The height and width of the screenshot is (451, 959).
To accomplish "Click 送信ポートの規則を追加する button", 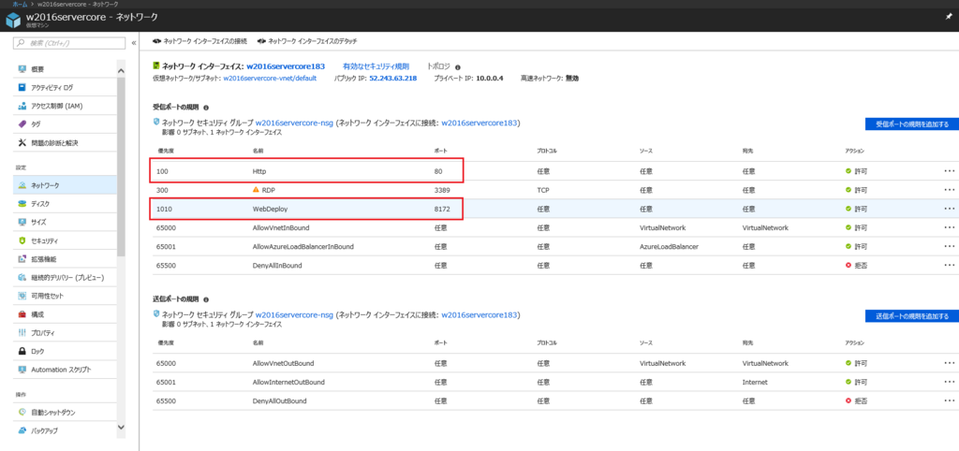I will 911,316.
